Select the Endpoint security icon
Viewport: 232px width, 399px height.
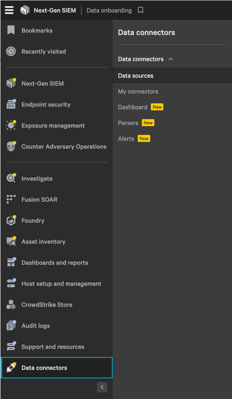pos(11,104)
